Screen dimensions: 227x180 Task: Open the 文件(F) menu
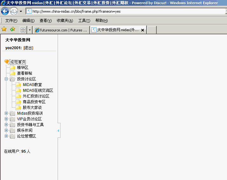pos(11,21)
